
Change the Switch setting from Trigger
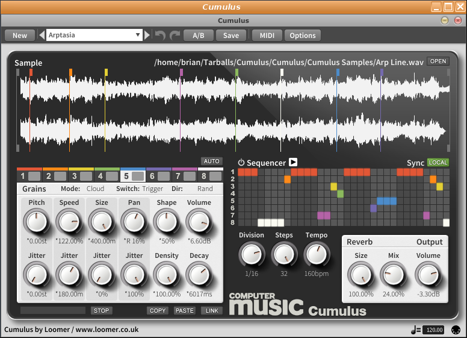pos(152,189)
